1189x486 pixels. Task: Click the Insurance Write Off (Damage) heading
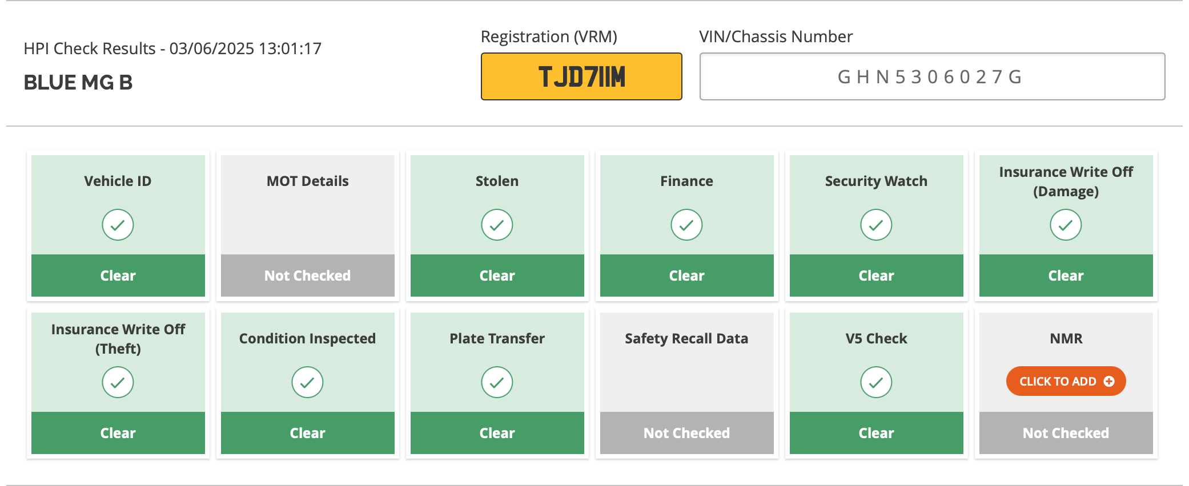pyautogui.click(x=1066, y=181)
